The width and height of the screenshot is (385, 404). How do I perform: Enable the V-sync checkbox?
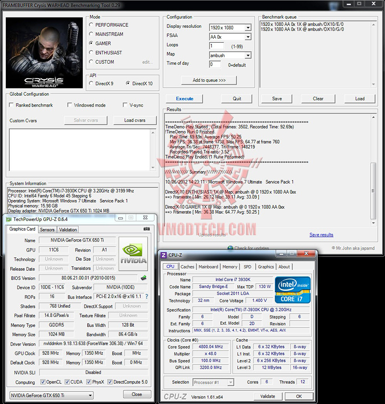pos(125,105)
